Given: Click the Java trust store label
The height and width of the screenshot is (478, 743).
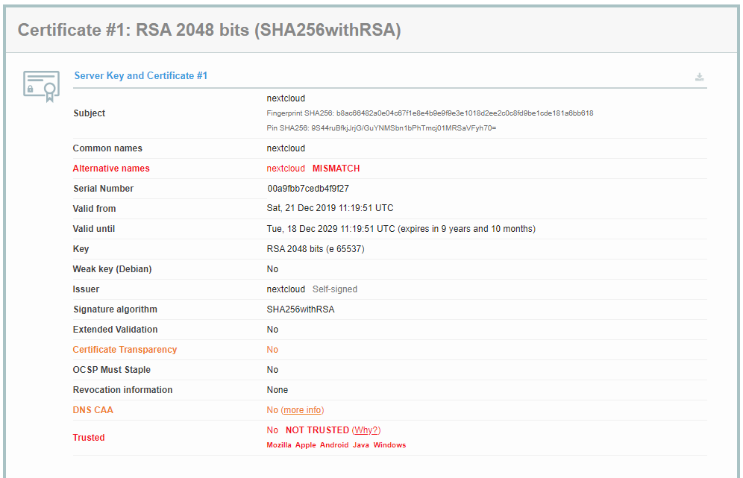Looking at the screenshot, I should coord(360,445).
